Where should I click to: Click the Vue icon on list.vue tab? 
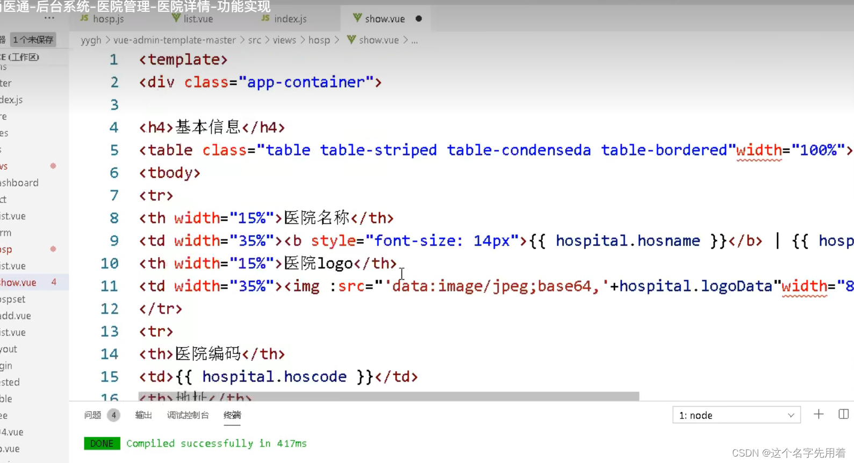pyautogui.click(x=176, y=18)
